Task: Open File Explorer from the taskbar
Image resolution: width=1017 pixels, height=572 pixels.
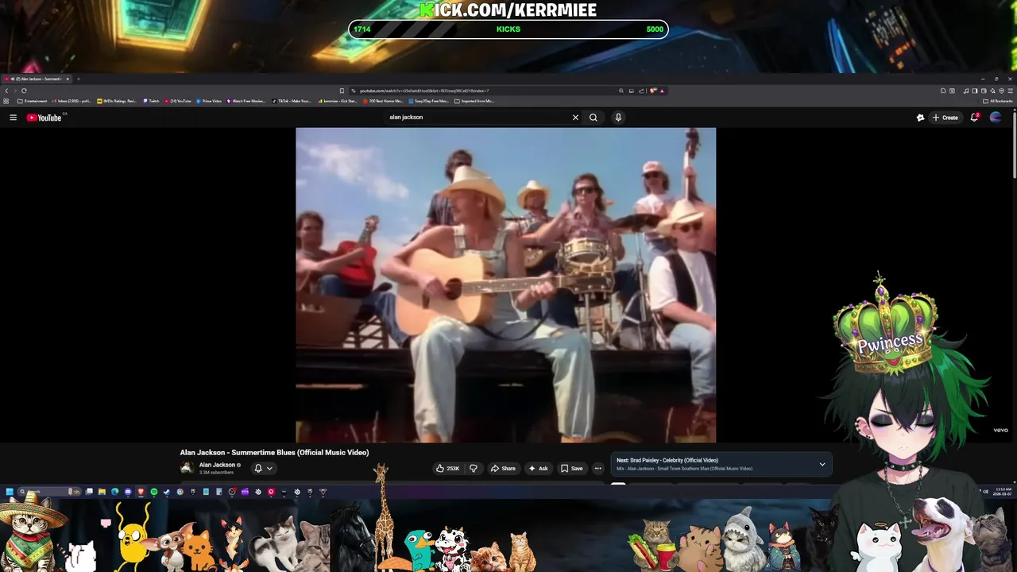Action: 102,492
